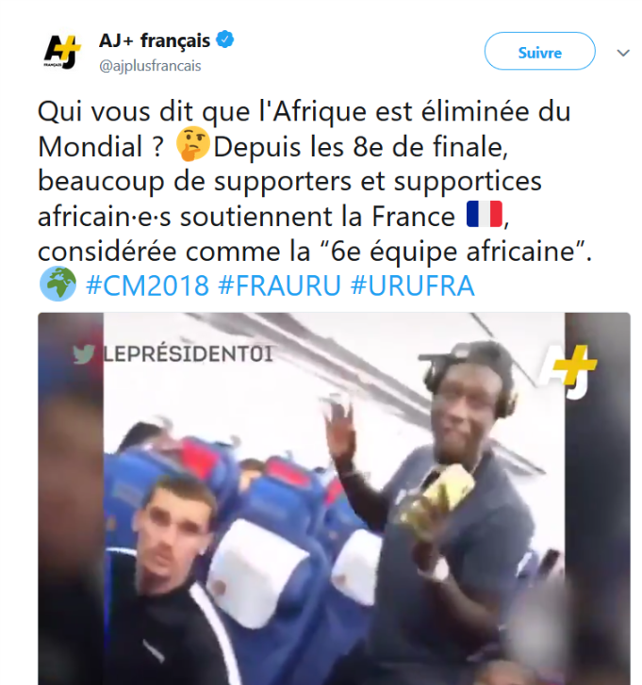Click the blue verified badge
This screenshot has height=685, width=642.
click(225, 40)
